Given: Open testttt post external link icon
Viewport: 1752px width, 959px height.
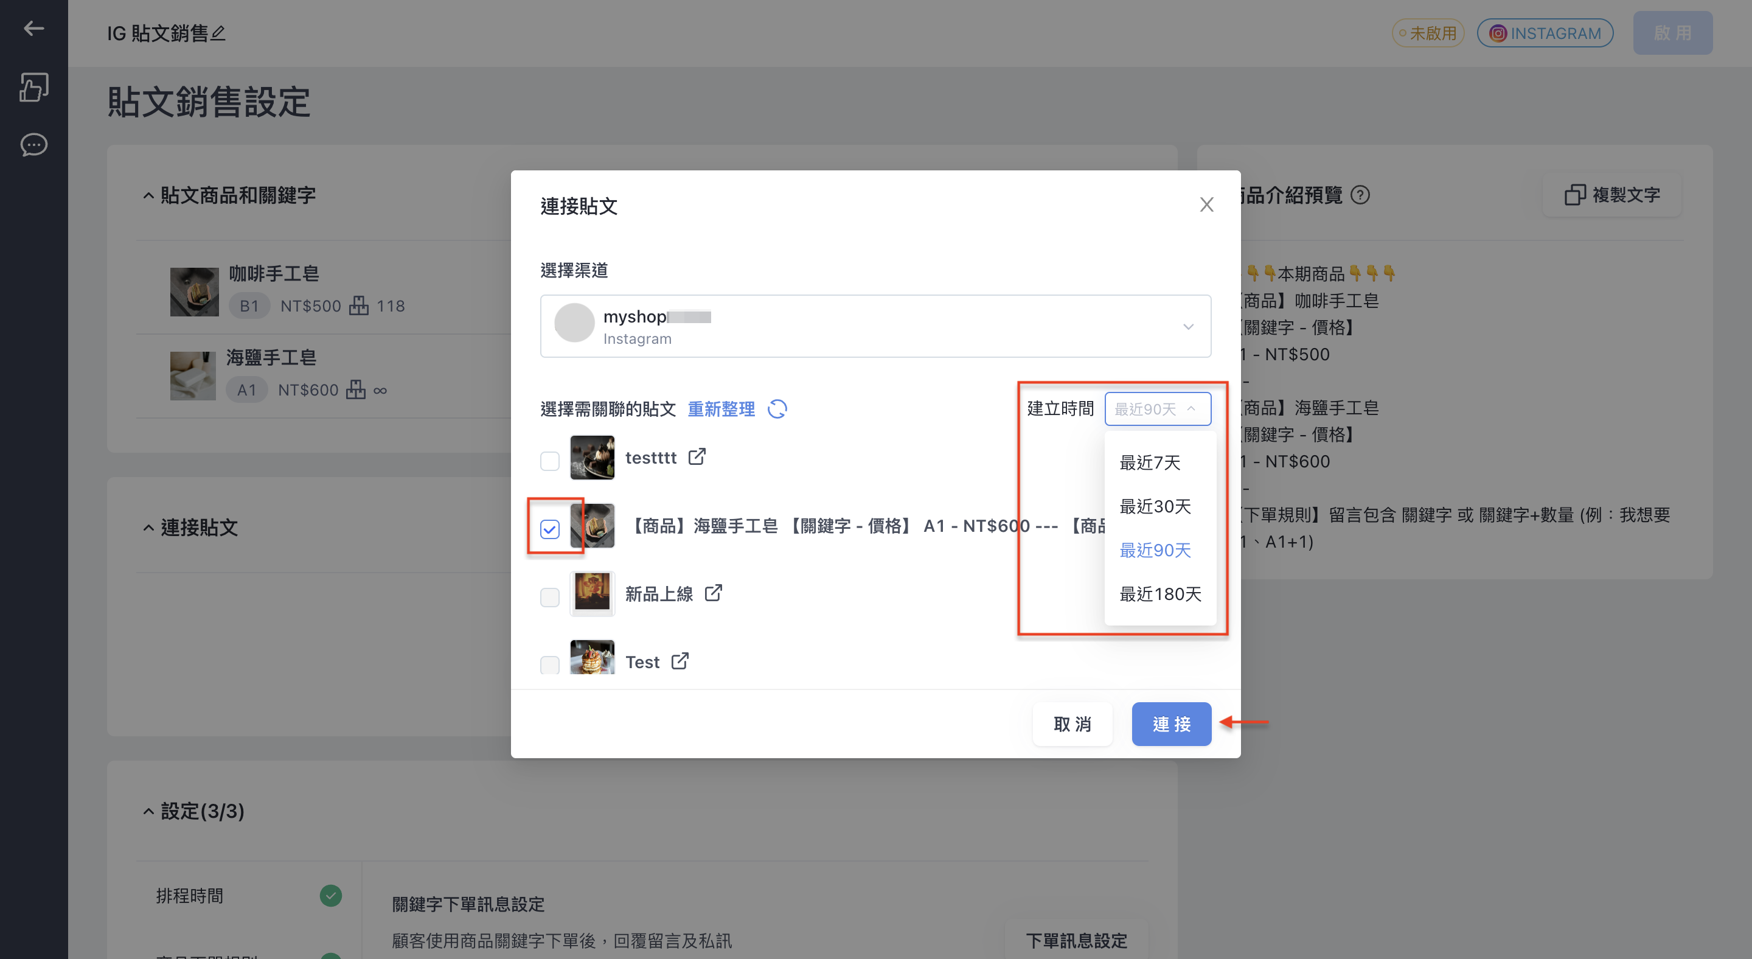Looking at the screenshot, I should point(697,456).
